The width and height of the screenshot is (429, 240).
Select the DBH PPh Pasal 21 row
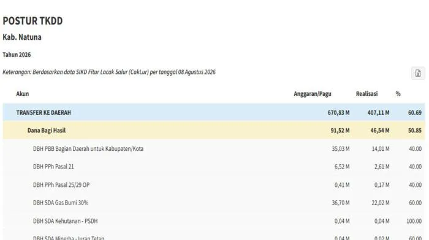click(x=214, y=167)
